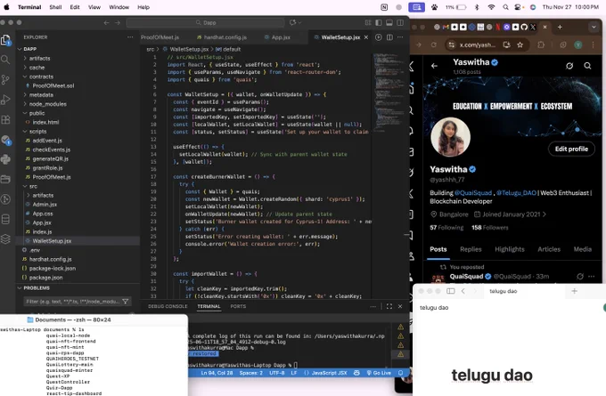Viewport: 606px width, 396px height.
Task: Open the browser Extensions puzzle icon
Action: (x=541, y=44)
